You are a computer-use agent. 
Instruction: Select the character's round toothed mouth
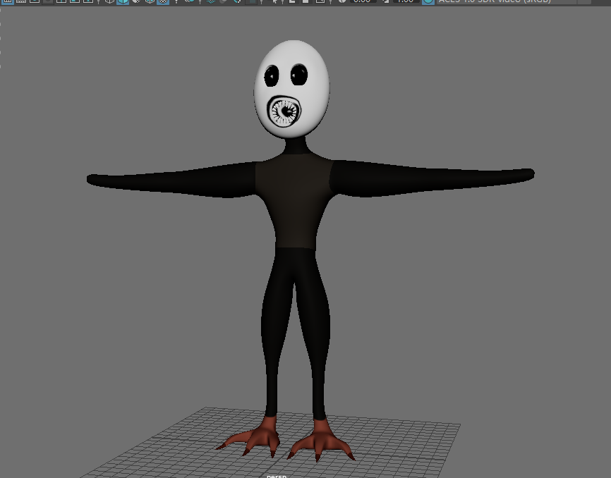pyautogui.click(x=284, y=111)
